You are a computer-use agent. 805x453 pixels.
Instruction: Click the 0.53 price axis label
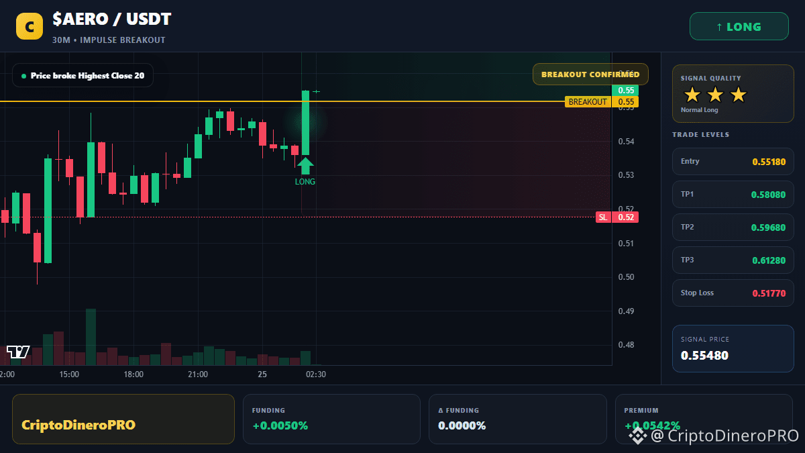coord(626,175)
